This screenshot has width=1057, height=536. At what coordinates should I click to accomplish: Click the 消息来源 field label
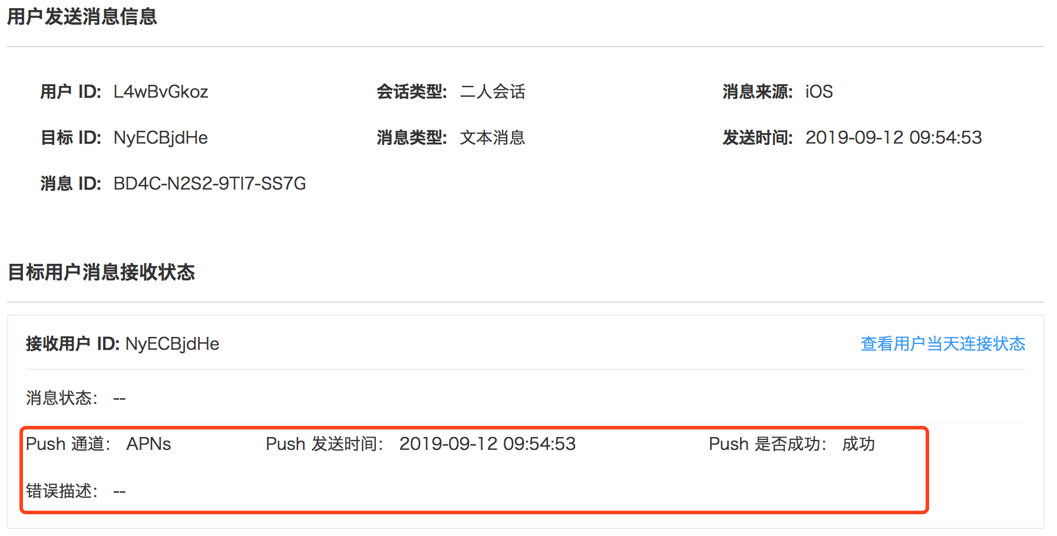click(758, 92)
